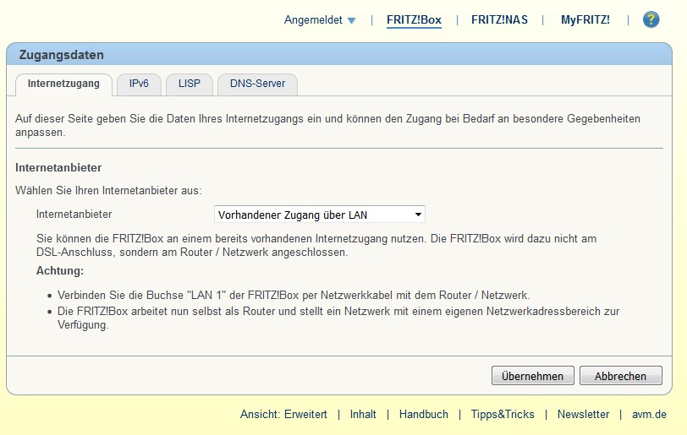
Task: Open the FRITZ!NAS section
Action: [x=499, y=20]
